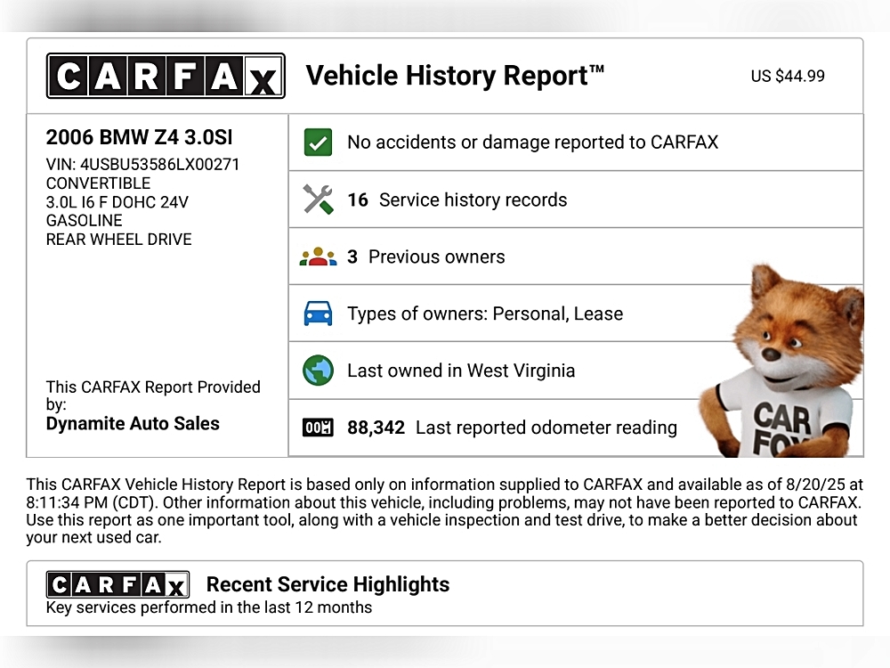Screen dimensions: 890x668
Task: Click the VIN 4USBU53586LX00271 line
Action: tap(142, 165)
